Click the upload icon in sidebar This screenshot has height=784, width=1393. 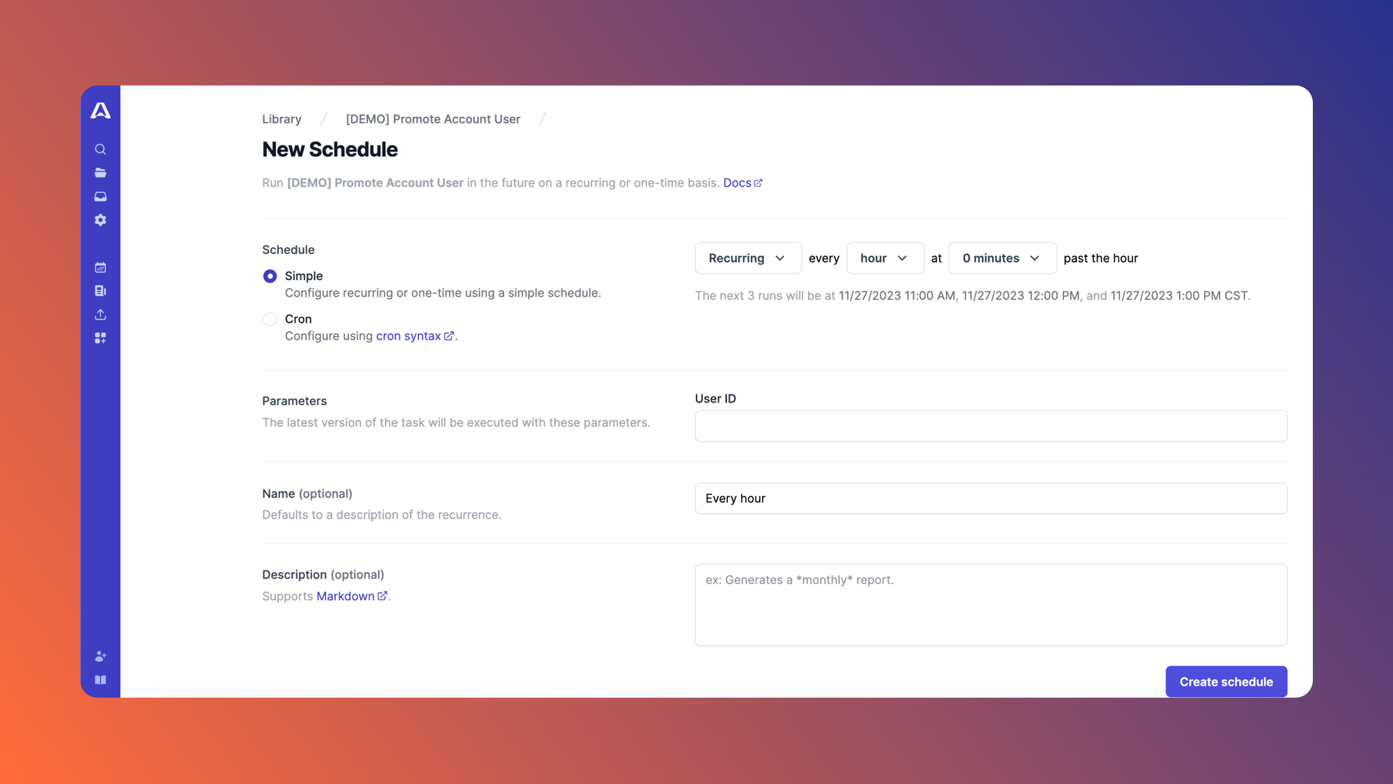(100, 313)
